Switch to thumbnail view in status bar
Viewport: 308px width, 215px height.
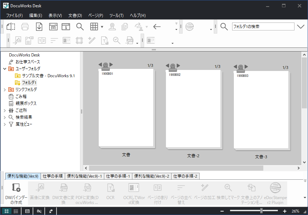point(7,211)
